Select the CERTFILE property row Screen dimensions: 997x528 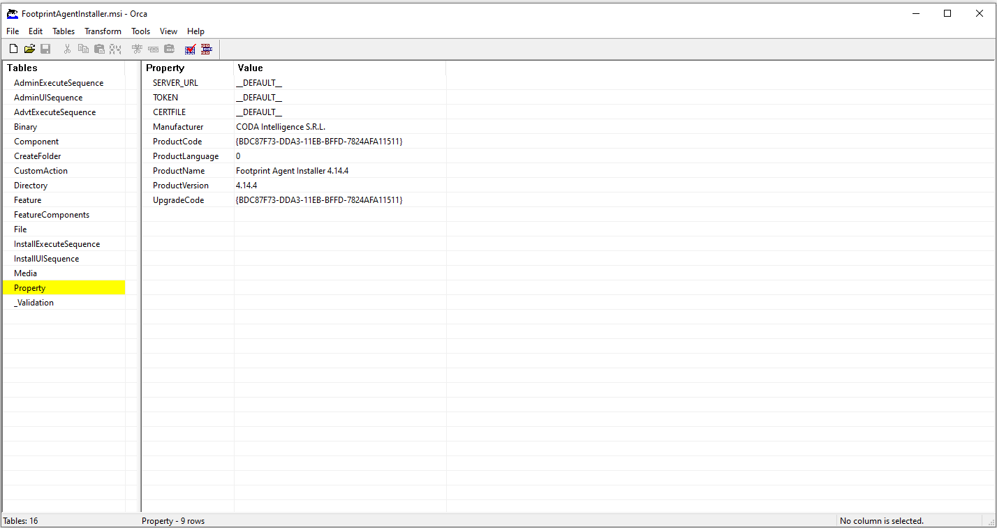(294, 112)
